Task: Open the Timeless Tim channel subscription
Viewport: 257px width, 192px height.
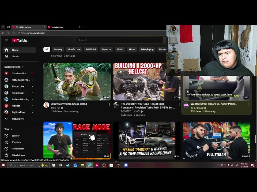Action: (19, 74)
